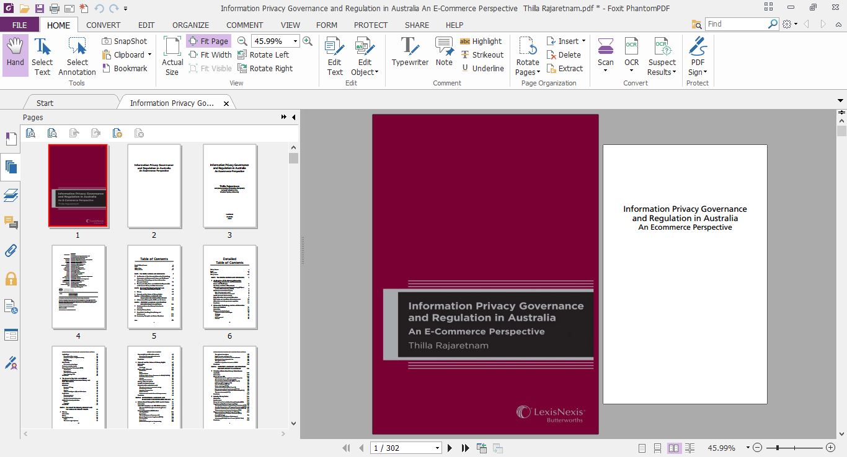
Task: Expand the Scan dropdown
Action: (606, 71)
